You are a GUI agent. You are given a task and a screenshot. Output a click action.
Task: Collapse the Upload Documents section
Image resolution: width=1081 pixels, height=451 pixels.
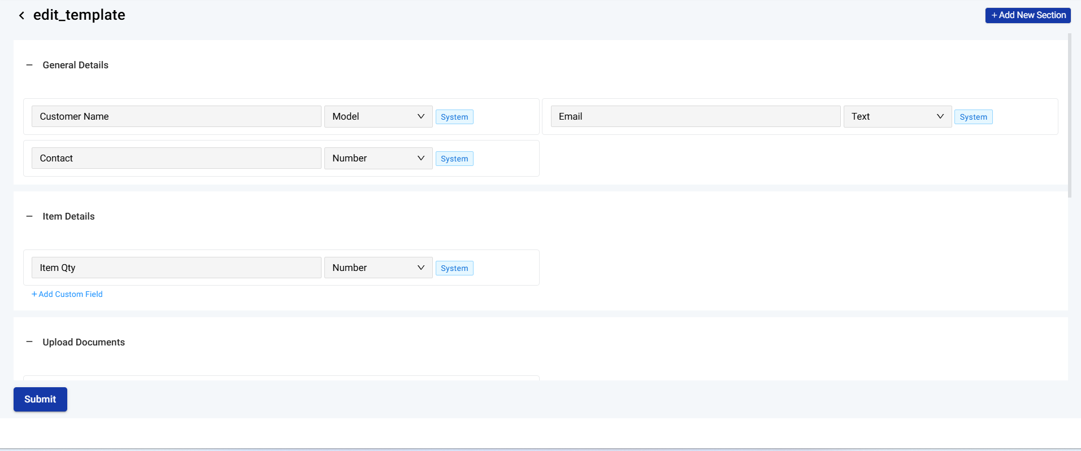point(29,342)
